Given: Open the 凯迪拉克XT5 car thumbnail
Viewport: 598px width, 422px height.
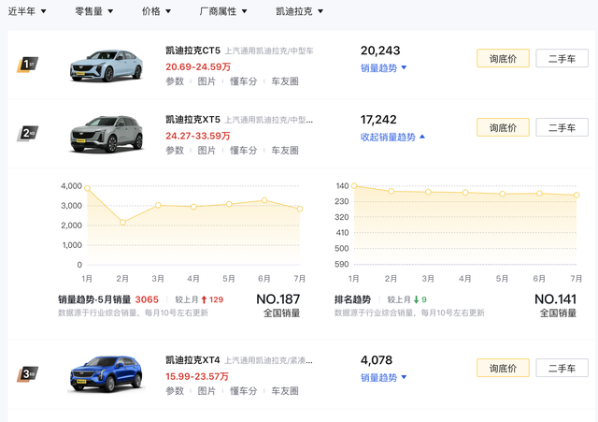Looking at the screenshot, I should [107, 134].
